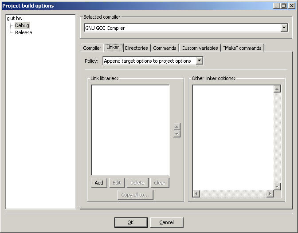The height and width of the screenshot is (233, 298).
Task: Cancel the build options dialog
Action: point(167,222)
